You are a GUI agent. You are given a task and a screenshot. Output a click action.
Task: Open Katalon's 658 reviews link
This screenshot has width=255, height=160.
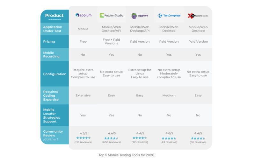[x=111, y=142]
